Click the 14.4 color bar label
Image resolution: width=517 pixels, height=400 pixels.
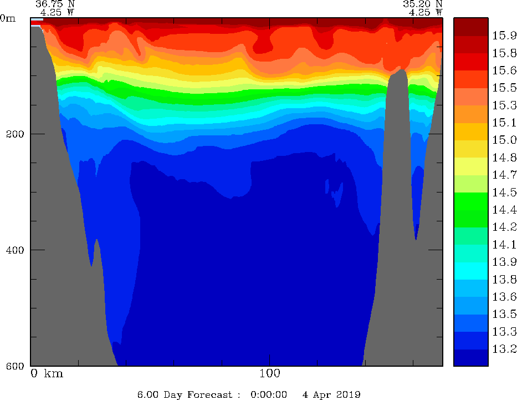pyautogui.click(x=504, y=210)
